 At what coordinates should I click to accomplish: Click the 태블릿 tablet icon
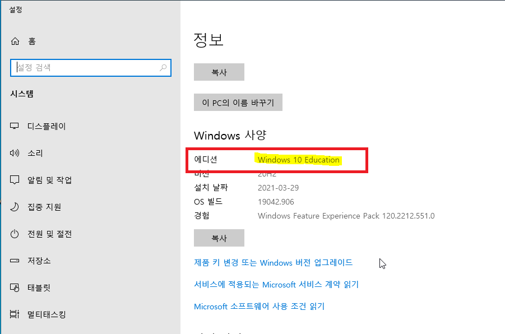(15, 287)
